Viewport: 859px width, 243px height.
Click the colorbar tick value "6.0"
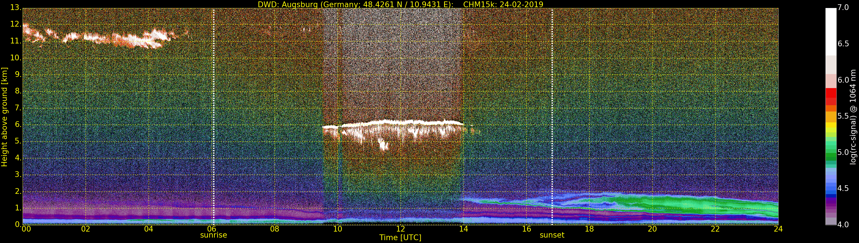point(843,80)
